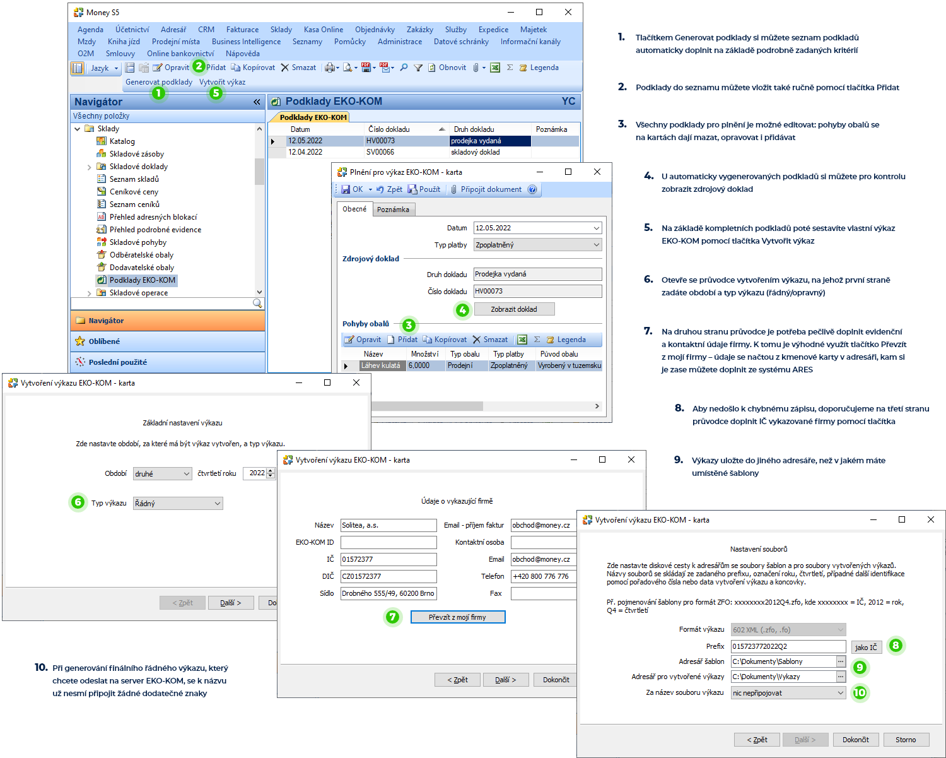Screen dimensions: 946x758
Task: Select the Podklady EKO-KOM list tab
Action: coord(313,117)
